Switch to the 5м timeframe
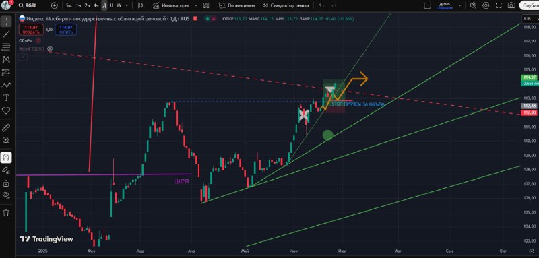This screenshot has width=539, height=258. tap(69, 5)
